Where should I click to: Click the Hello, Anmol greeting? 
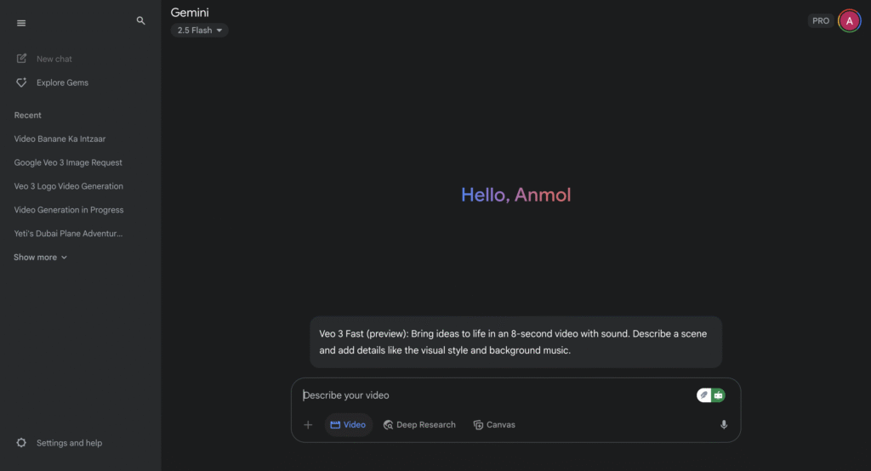pos(516,195)
